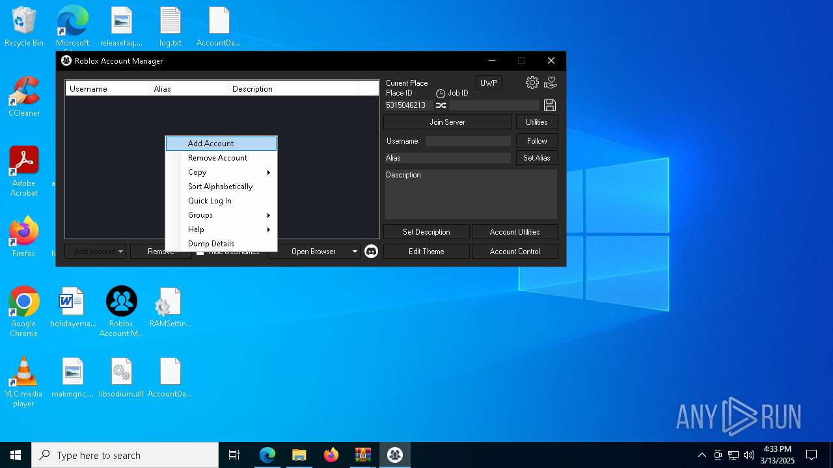Image resolution: width=833 pixels, height=468 pixels.
Task: Open settings gear in Roblox Account Manager
Action: click(x=532, y=83)
